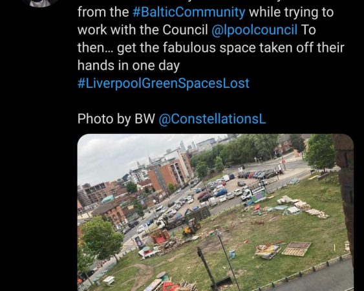364x291 pixels.
Task: Click the 'Photo by BW' credit text
Action: click(x=116, y=119)
